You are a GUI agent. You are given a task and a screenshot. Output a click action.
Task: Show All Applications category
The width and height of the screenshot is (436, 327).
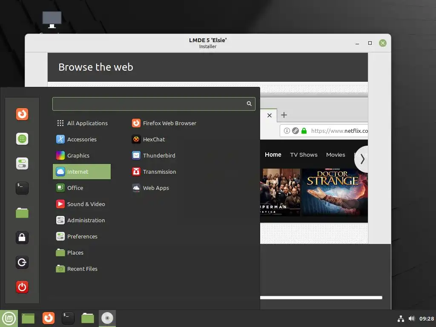point(82,123)
